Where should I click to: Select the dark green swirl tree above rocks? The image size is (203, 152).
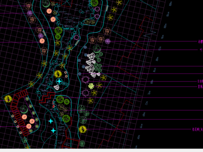tap(97, 49)
